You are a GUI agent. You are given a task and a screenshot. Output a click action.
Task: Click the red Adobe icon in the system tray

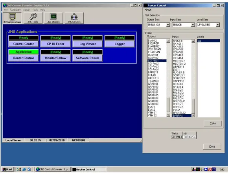(210, 169)
